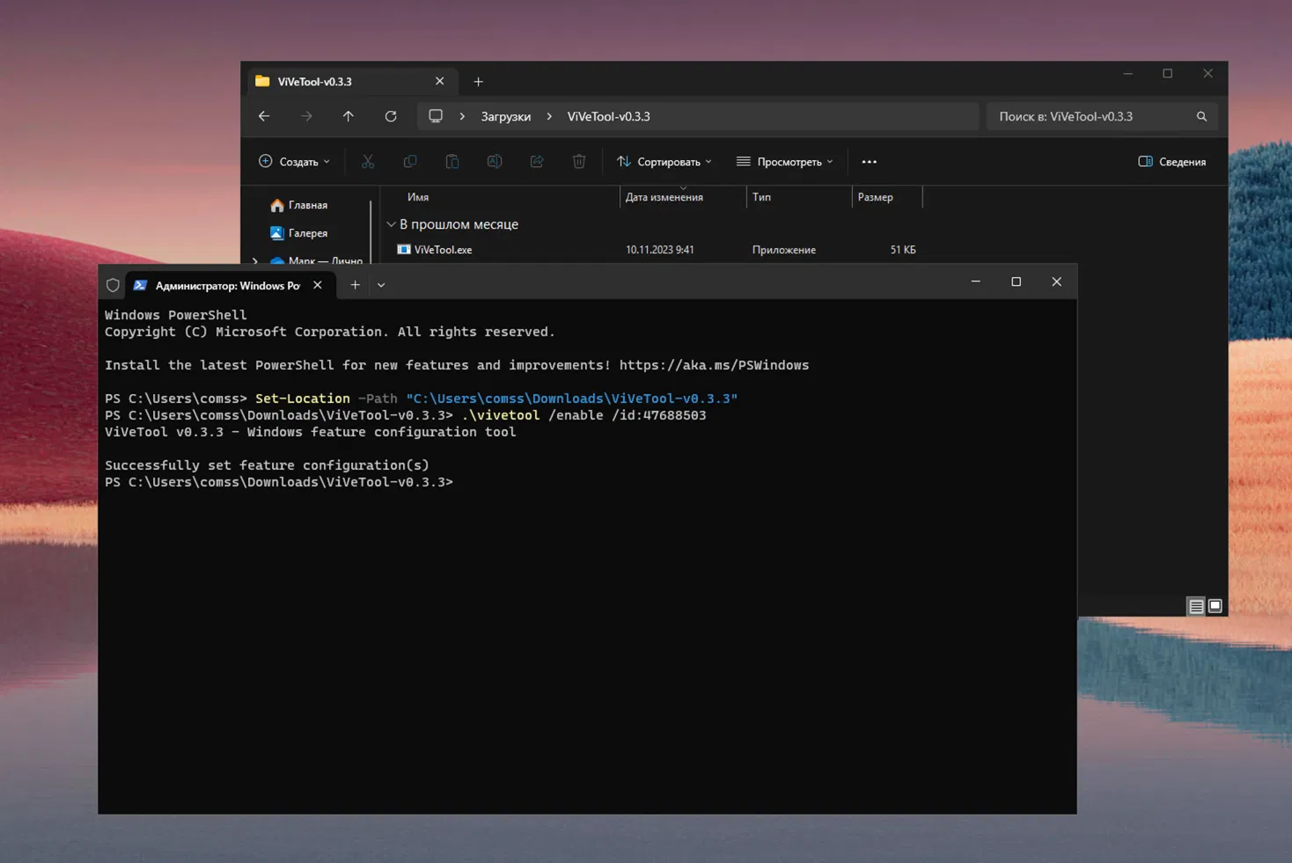Open Главная in the navigation pane
Image resolution: width=1292 pixels, height=863 pixels.
coord(307,205)
